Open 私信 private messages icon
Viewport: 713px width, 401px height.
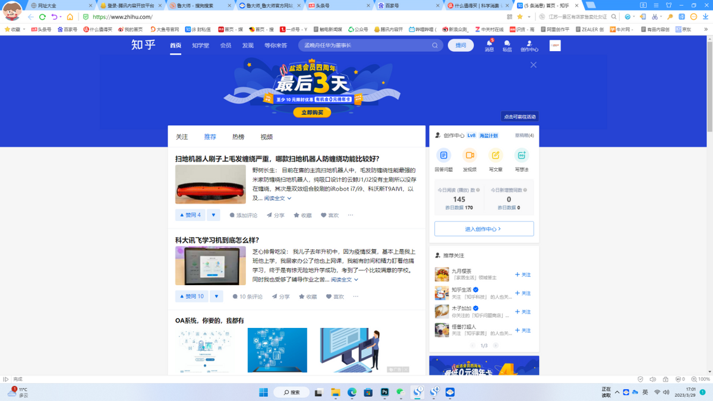click(x=507, y=44)
